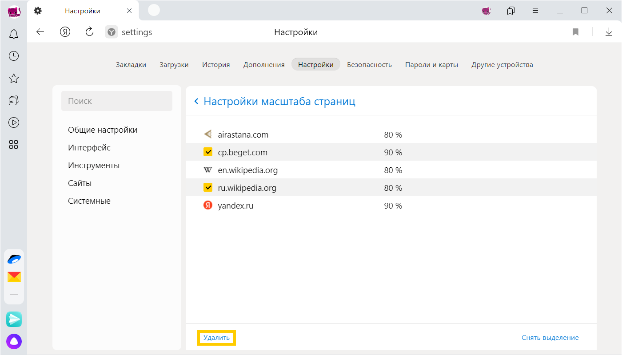The image size is (622, 355).
Task: Switch to История tab
Action: click(216, 64)
